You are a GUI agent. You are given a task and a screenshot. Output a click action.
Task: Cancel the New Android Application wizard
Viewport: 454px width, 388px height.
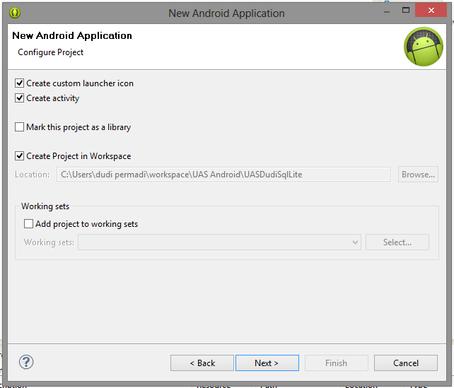tap(406, 363)
